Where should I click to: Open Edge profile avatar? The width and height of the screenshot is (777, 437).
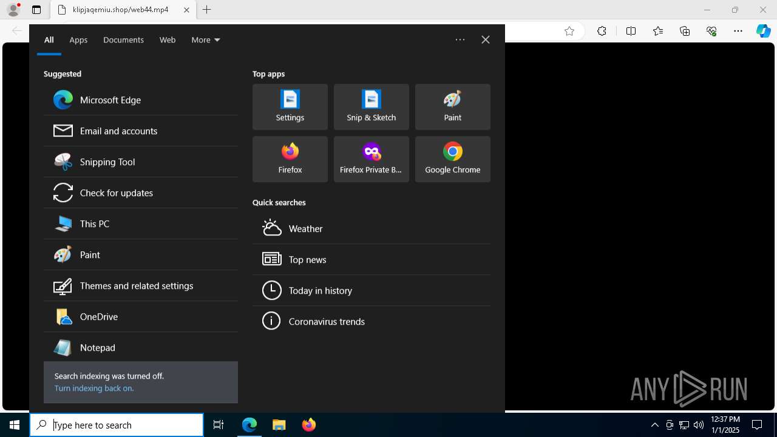(13, 10)
